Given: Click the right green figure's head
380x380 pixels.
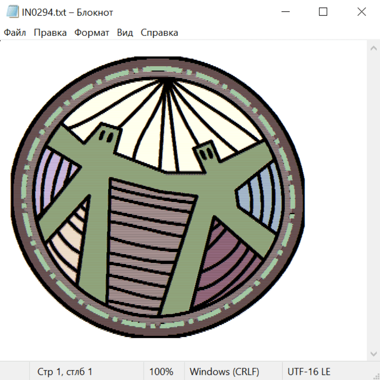Looking at the screenshot, I should 206,152.
